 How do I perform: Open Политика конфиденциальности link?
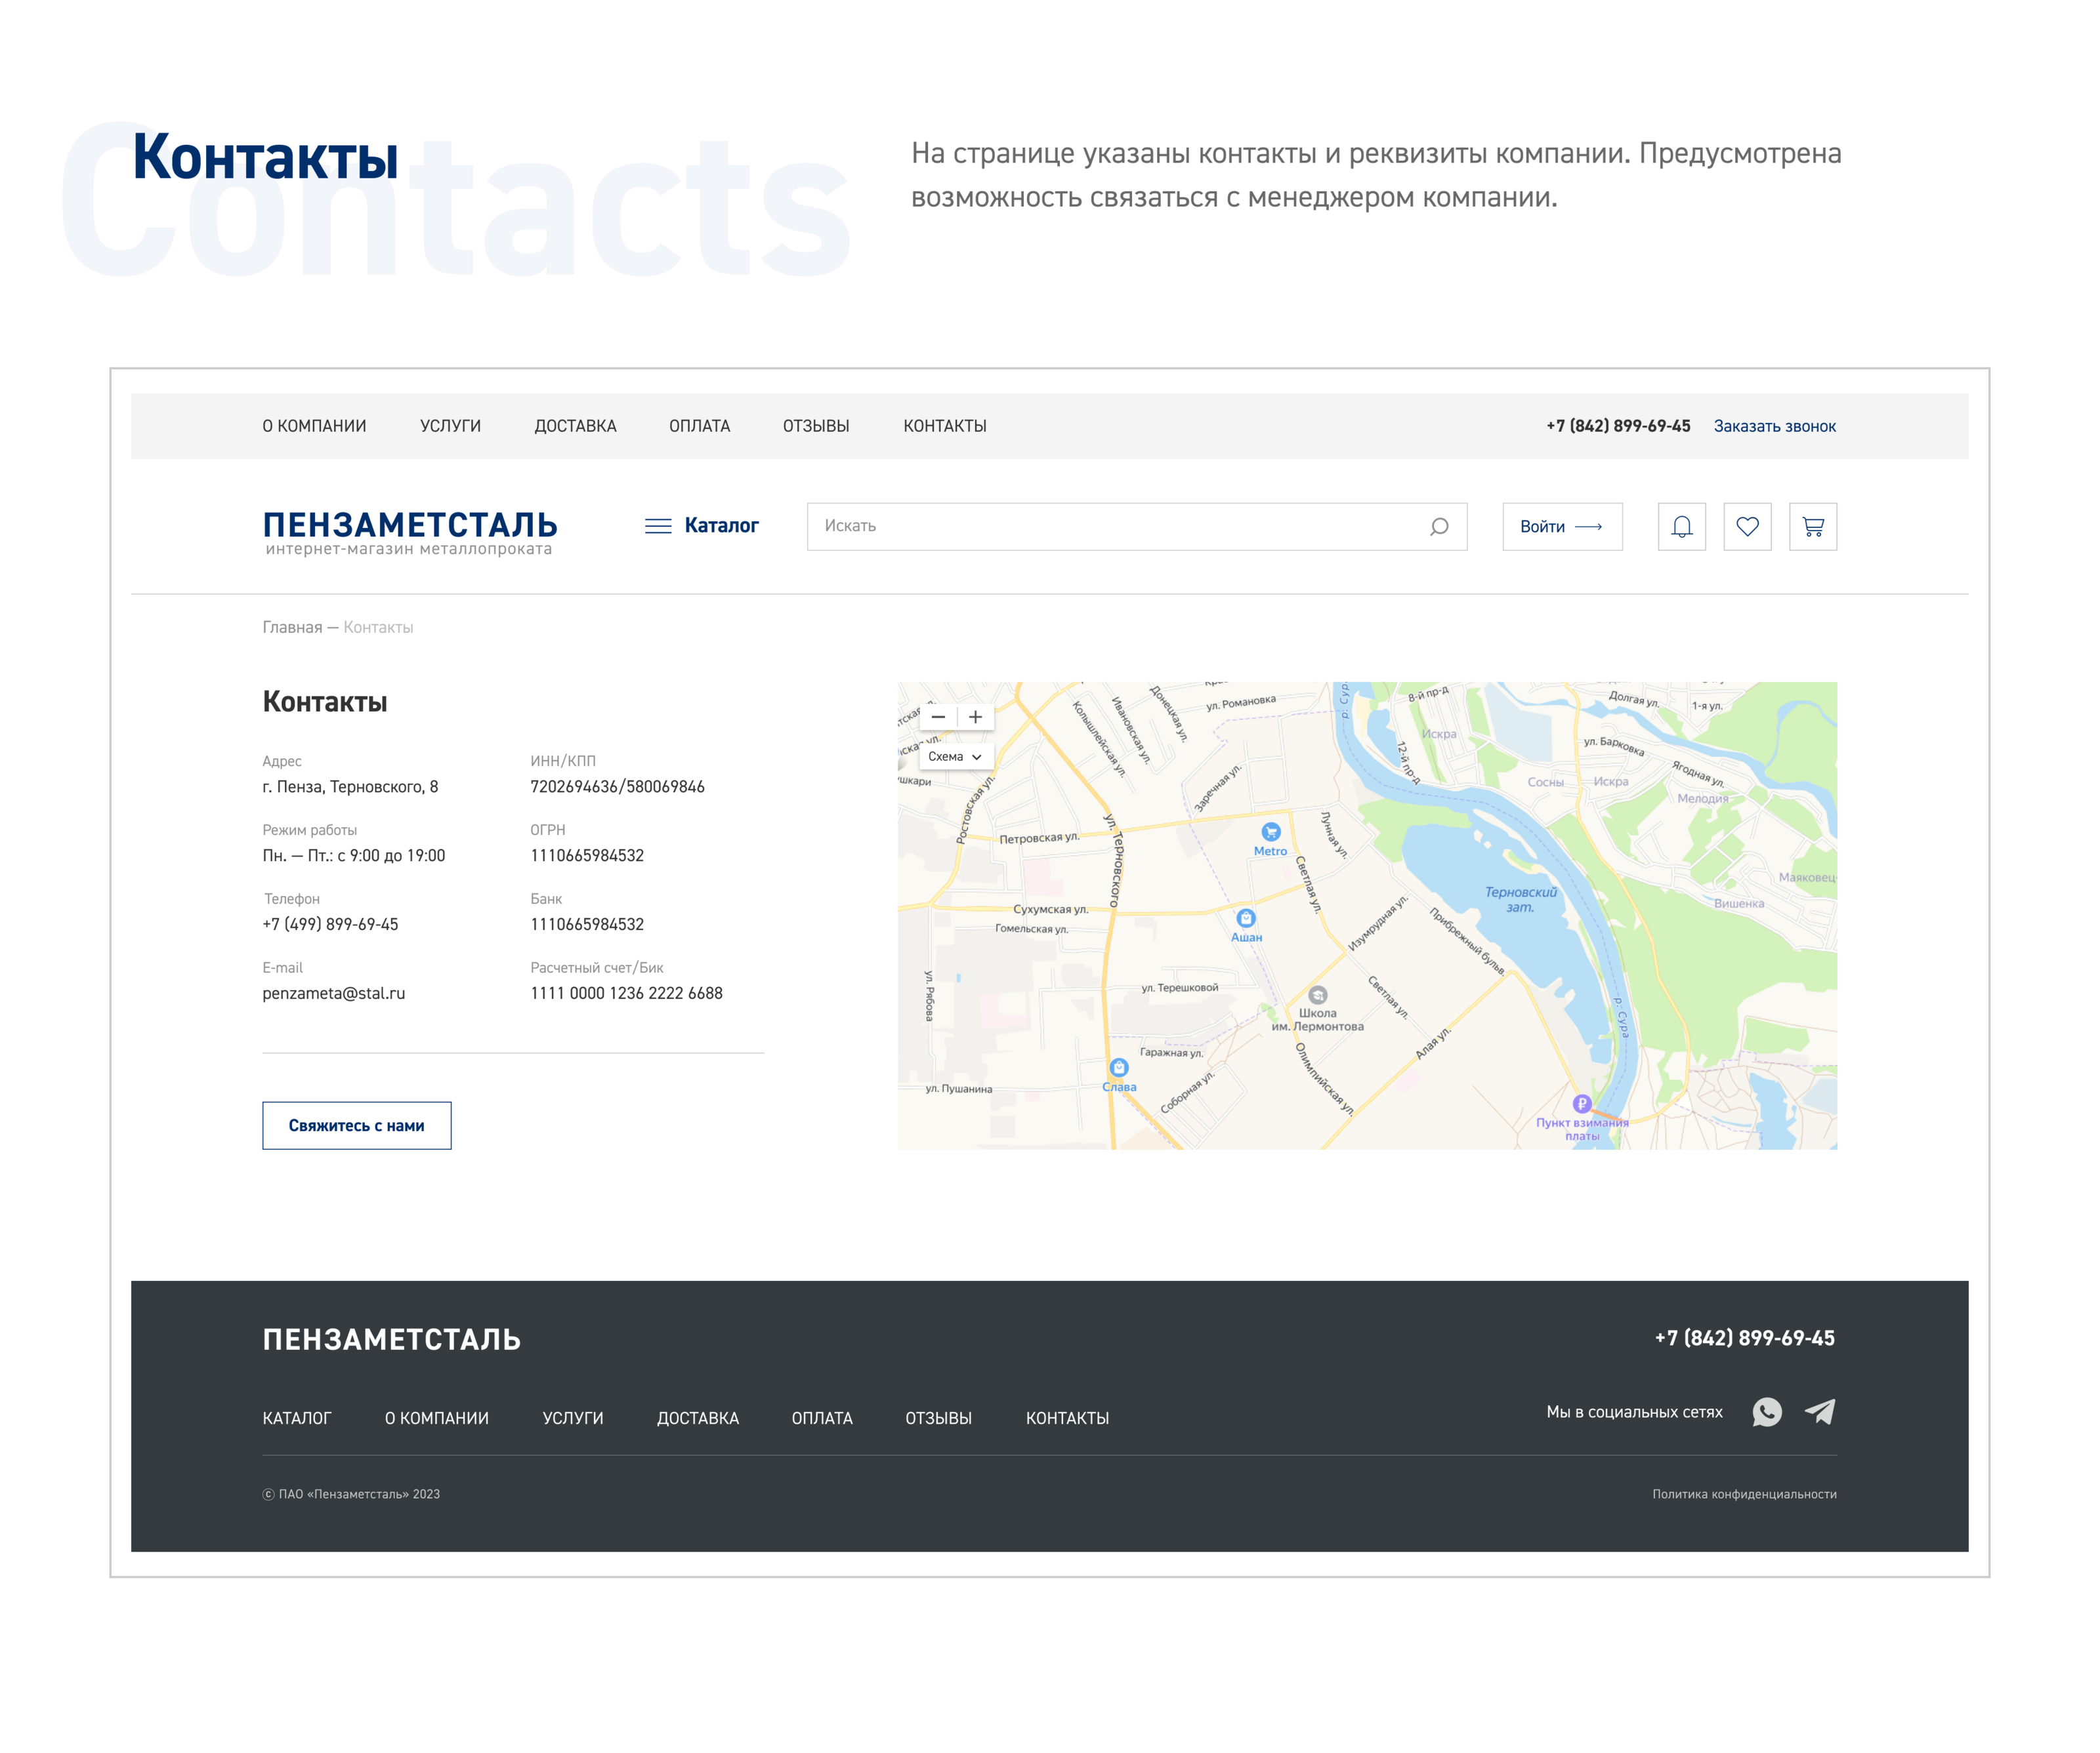pos(1744,1494)
